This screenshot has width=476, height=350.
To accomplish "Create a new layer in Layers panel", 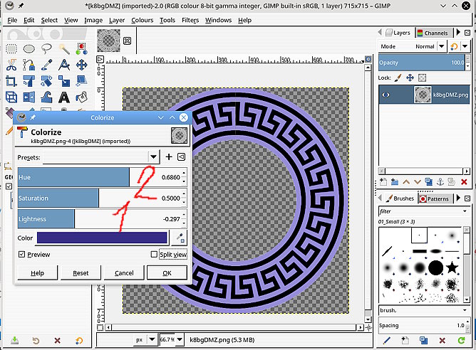I will coord(383,182).
